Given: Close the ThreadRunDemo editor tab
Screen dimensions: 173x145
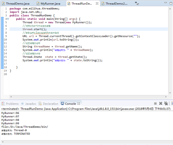Looking at the screenshot, I should 97,3.
